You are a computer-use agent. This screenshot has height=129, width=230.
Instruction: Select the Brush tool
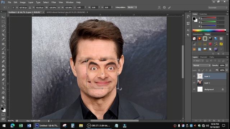(x=3, y=48)
